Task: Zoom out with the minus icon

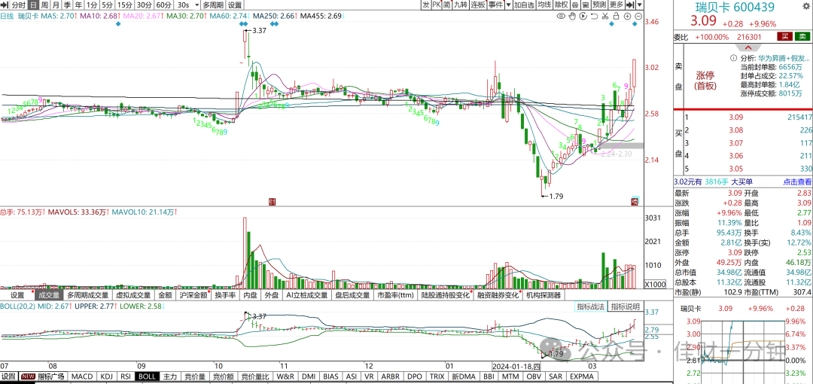Action: pos(638,17)
